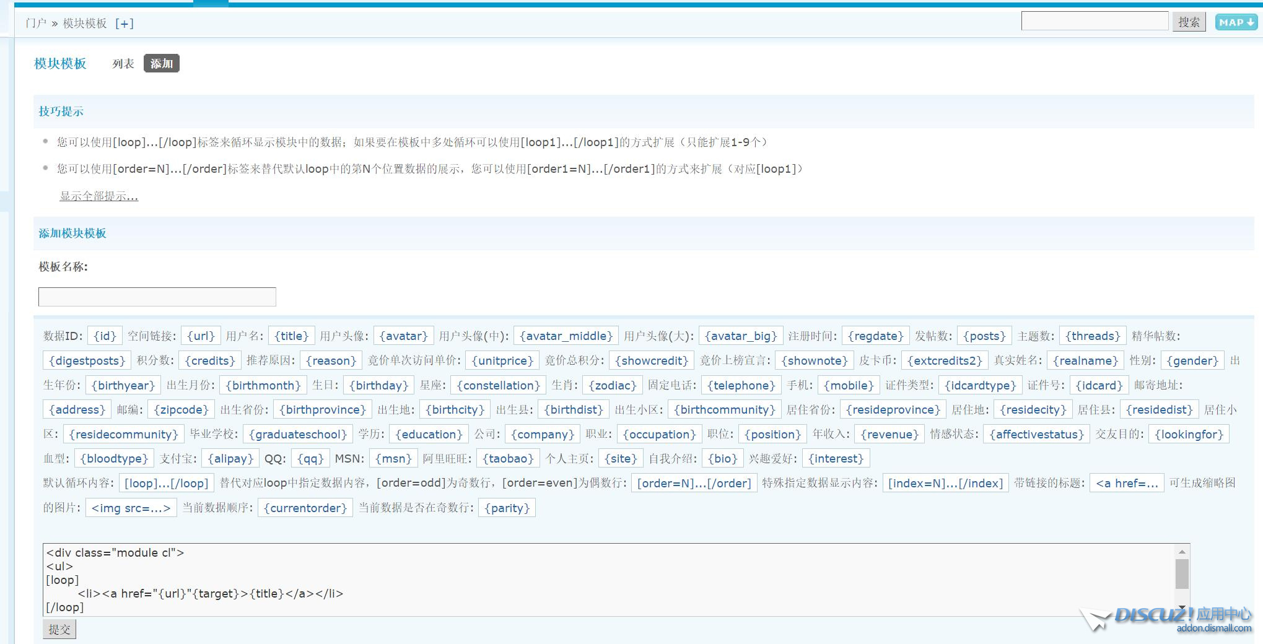1263x644 pixels.
Task: Insert the {extcredits2} tag
Action: point(945,361)
